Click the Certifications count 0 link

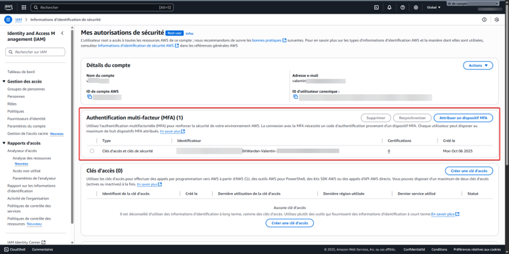388,151
